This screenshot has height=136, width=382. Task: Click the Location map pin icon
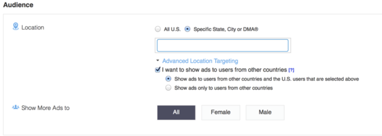[x=16, y=26]
